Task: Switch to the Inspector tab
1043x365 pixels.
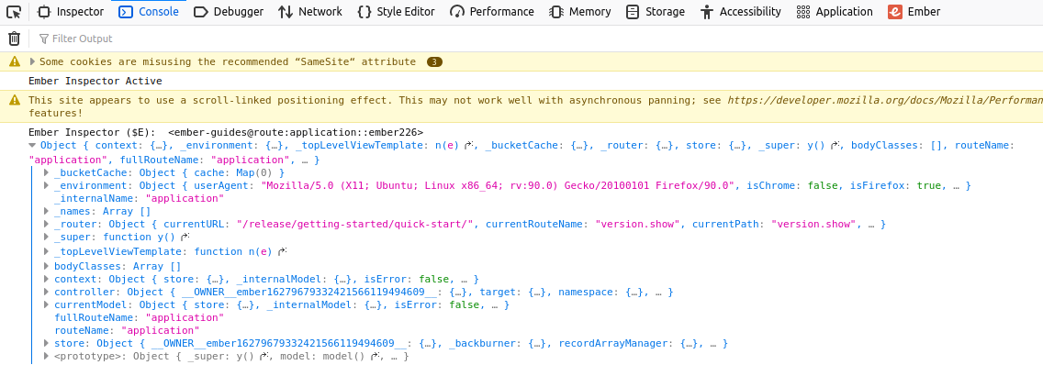Action: (71, 11)
